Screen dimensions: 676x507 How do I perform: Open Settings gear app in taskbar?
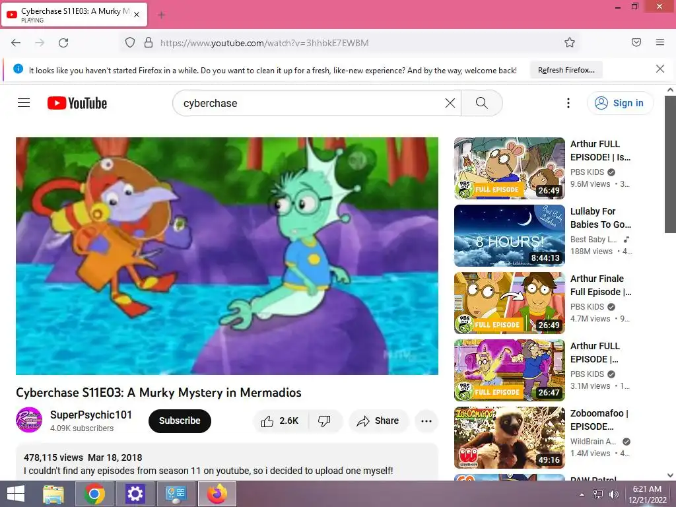135,494
